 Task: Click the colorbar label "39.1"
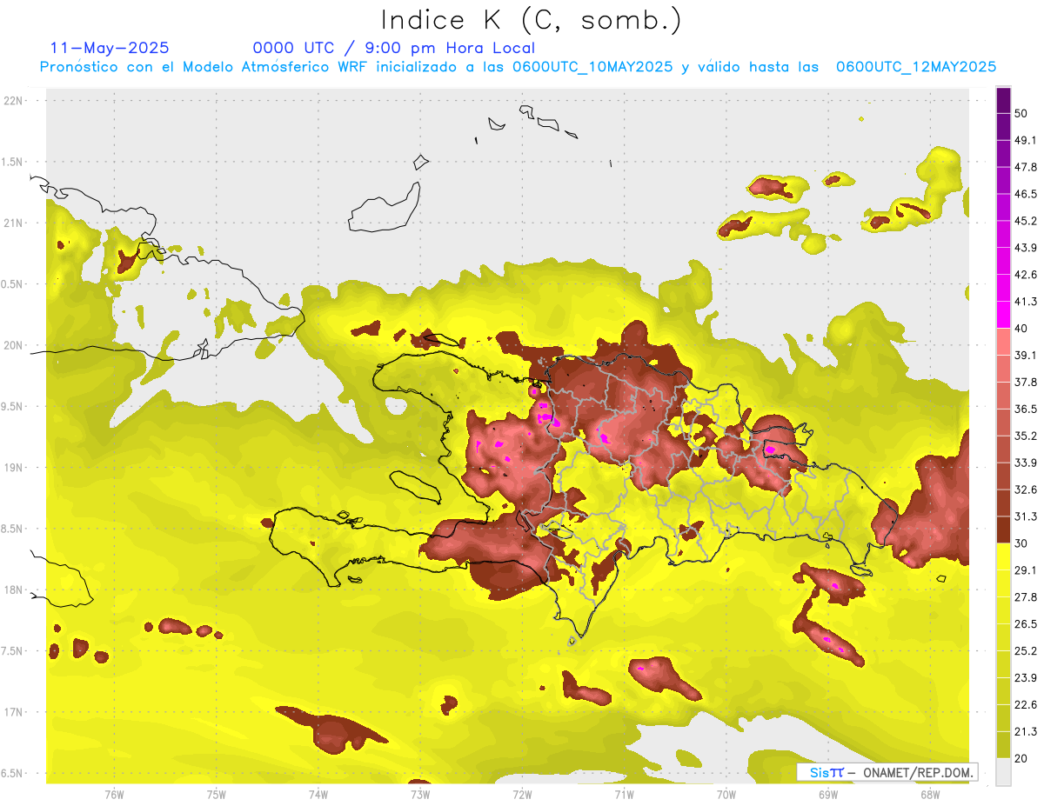pyautogui.click(x=1025, y=356)
